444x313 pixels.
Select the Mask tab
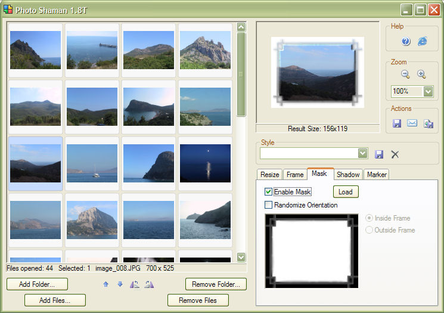pos(319,173)
